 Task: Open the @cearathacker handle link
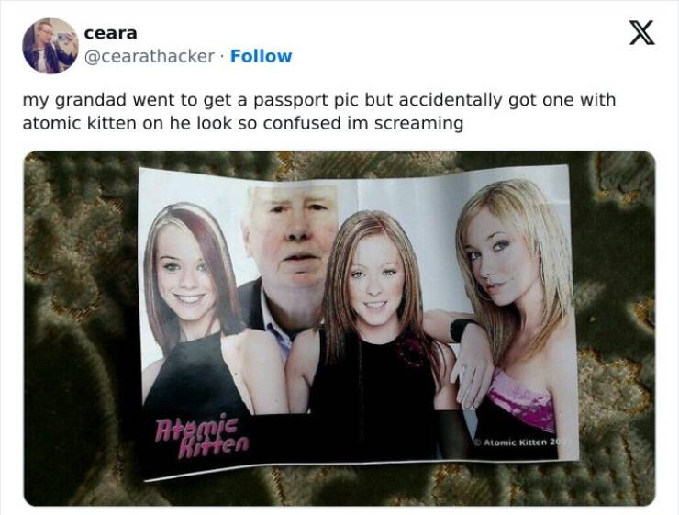pyautogui.click(x=149, y=56)
